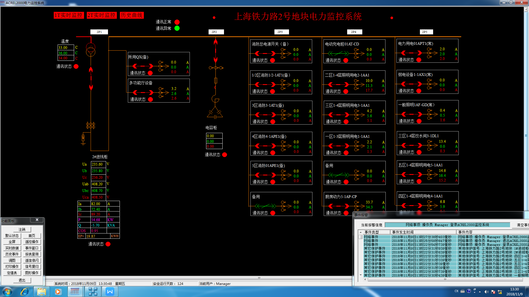
Task: Toggle the 3区消防3-1AT1(备) breaker
Action: 266,115
